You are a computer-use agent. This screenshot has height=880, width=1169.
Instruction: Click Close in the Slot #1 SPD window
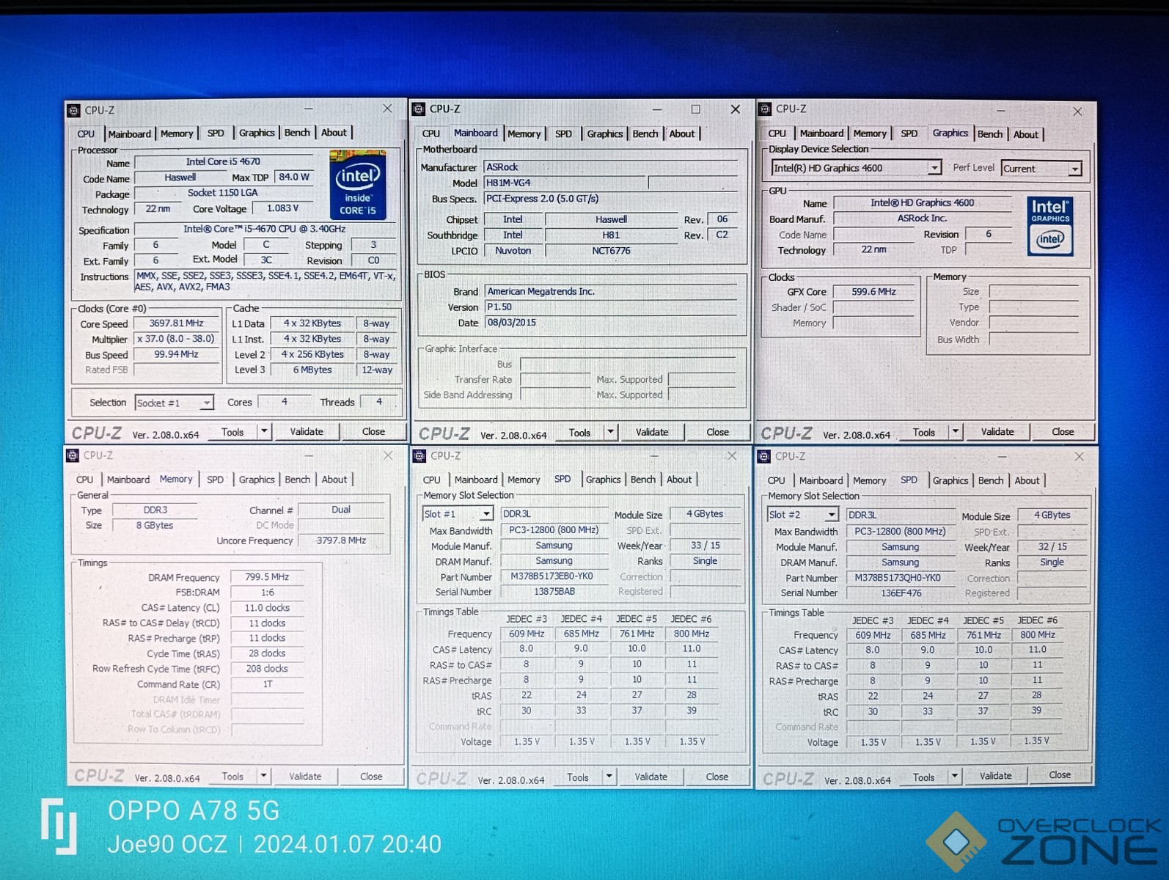717,777
